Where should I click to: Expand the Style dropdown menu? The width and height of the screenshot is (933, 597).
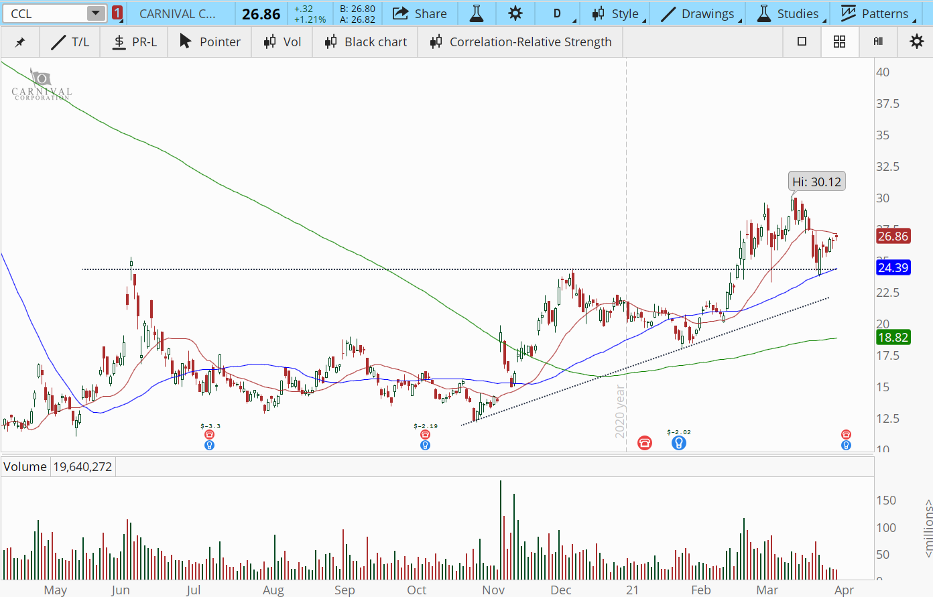(x=616, y=13)
